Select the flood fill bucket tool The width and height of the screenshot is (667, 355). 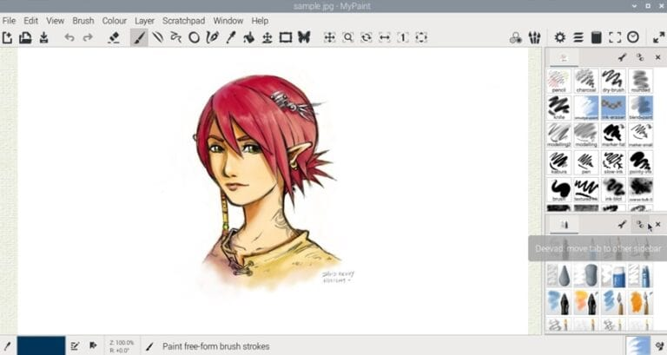[x=249, y=37]
